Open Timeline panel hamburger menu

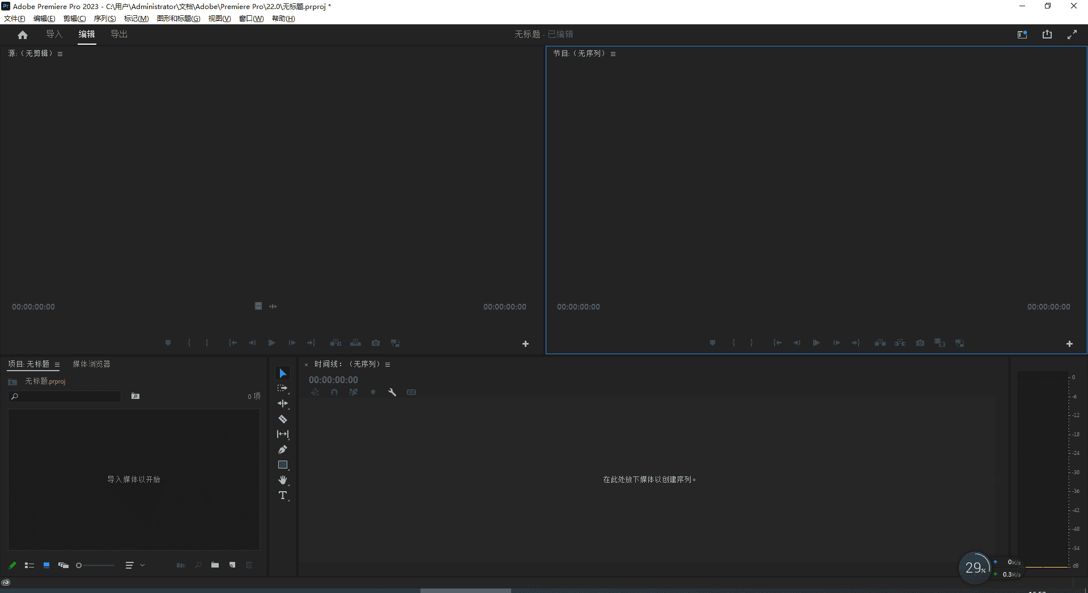(x=388, y=364)
